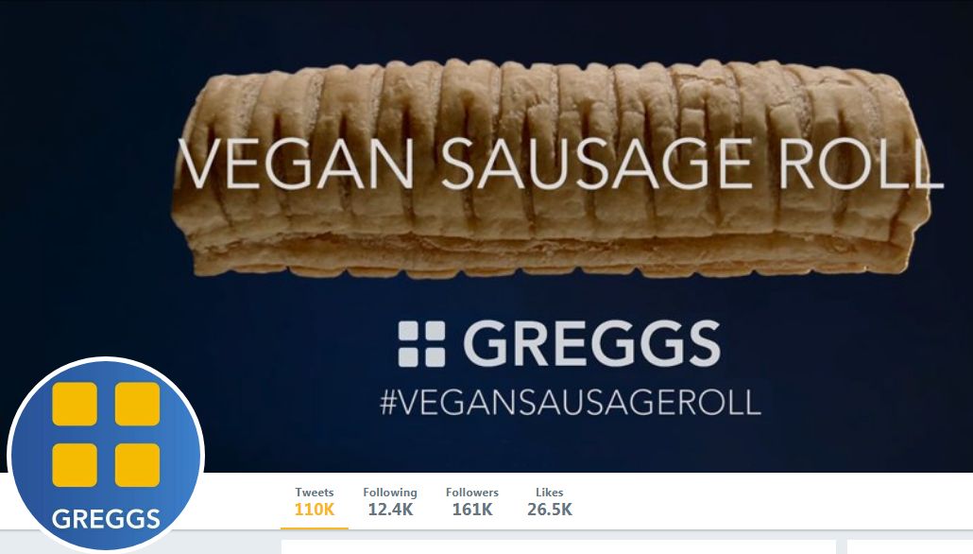Viewport: 973px width, 554px height.
Task: Click the large GREGGS wordmark in banner
Action: coord(591,343)
